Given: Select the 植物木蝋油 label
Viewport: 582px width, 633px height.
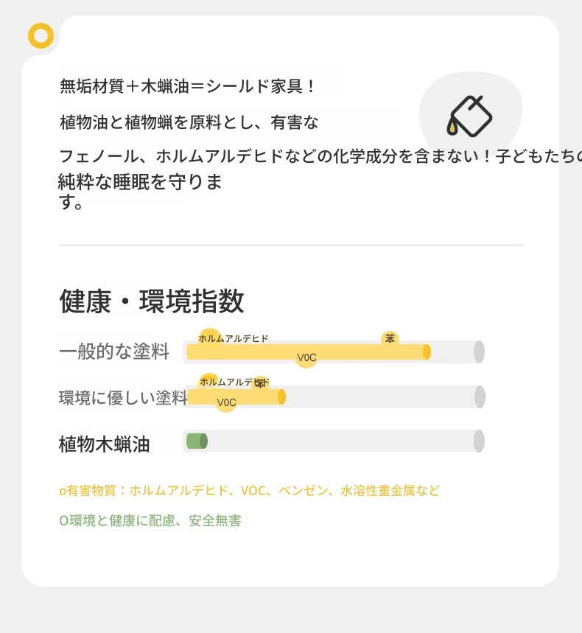Looking at the screenshot, I should tap(105, 444).
